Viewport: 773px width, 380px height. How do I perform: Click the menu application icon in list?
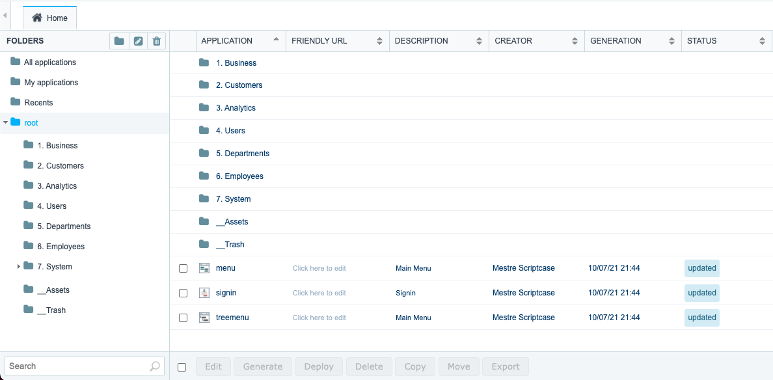[x=204, y=268]
